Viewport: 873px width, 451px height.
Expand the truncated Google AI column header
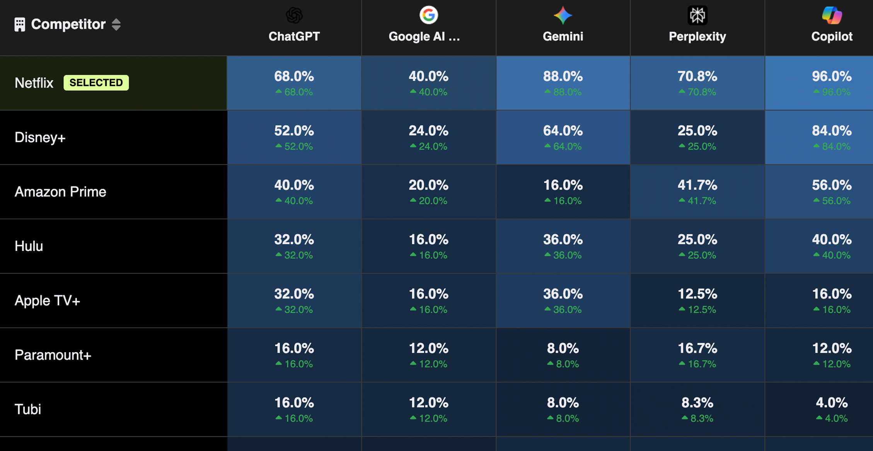424,36
